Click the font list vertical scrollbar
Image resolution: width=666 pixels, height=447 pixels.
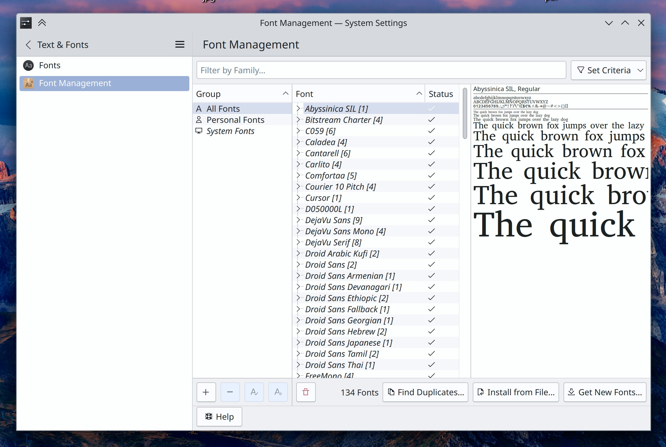pyautogui.click(x=465, y=114)
